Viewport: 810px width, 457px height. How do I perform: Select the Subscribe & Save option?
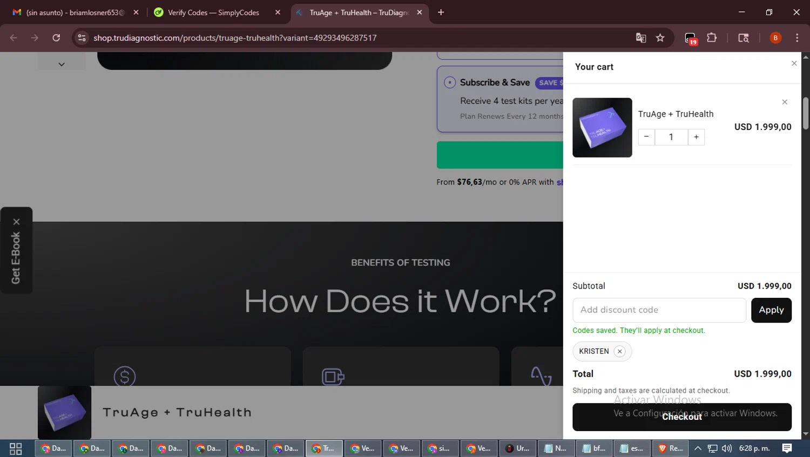(x=450, y=83)
